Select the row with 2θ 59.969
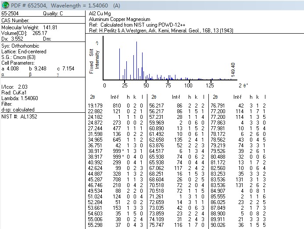The height and width of the screenshot is (229, 304). (177, 123)
